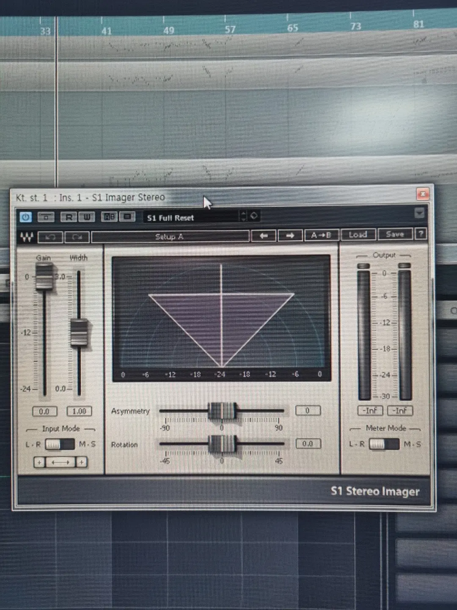Click the stereo vector display graph
The image size is (457, 610).
221,318
